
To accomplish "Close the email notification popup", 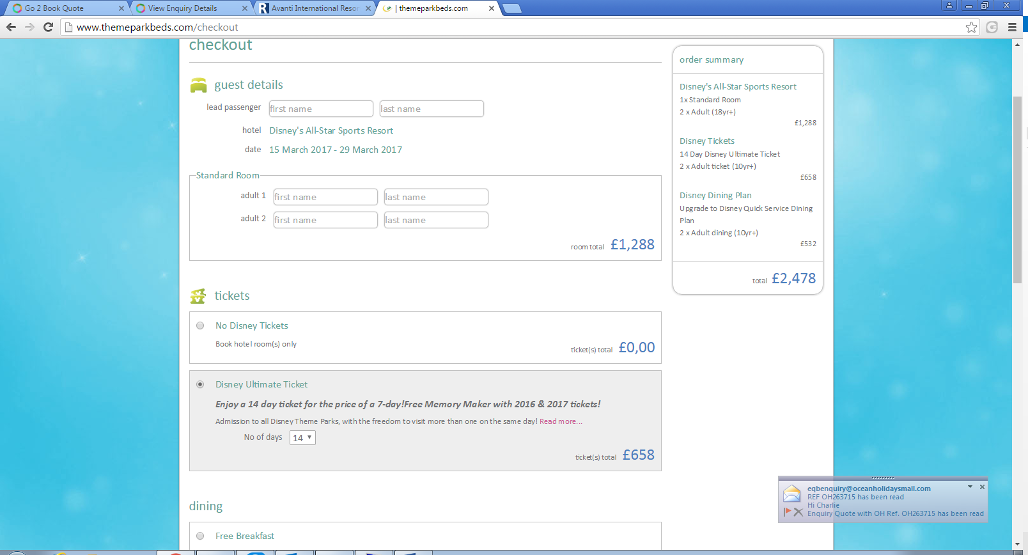I will coord(983,487).
